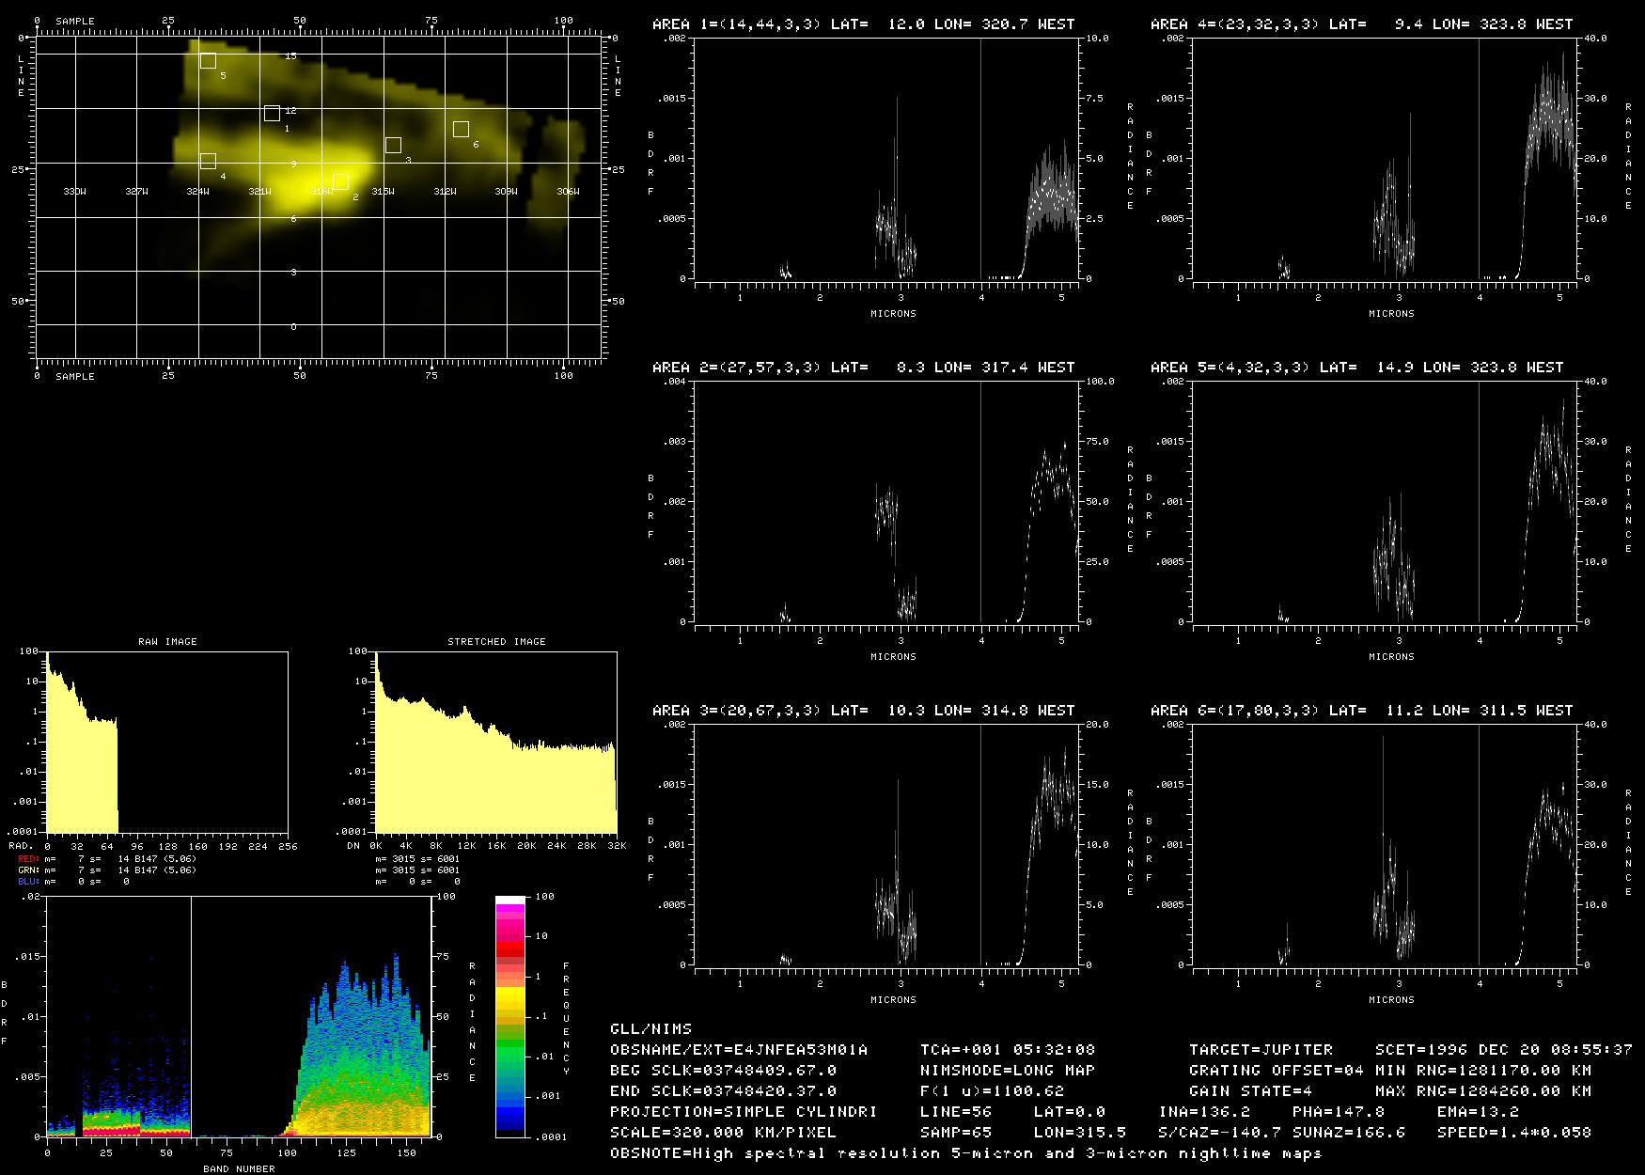Click the Area 3 box marker on the map

coord(393,145)
